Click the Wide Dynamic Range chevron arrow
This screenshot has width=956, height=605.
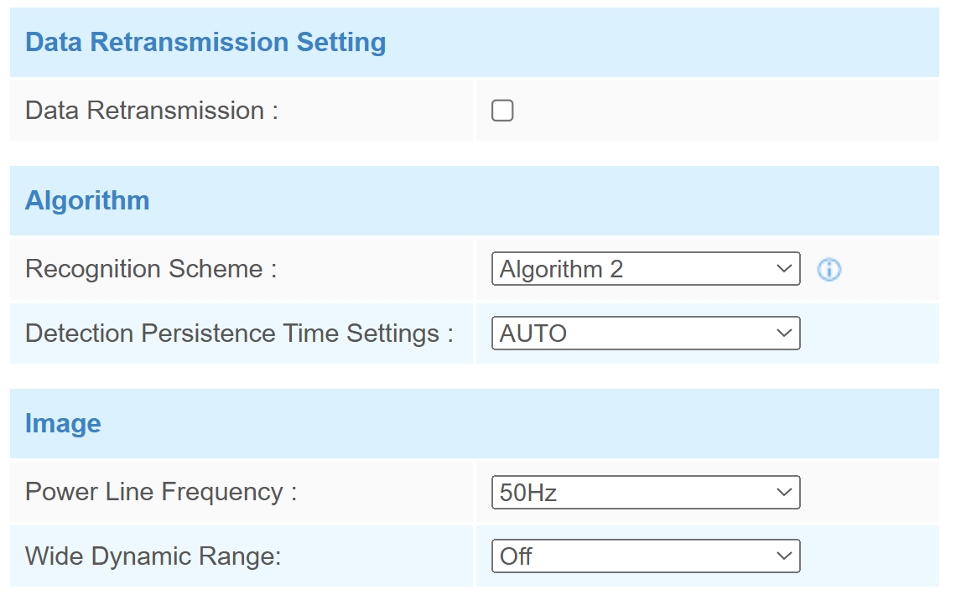tap(784, 556)
